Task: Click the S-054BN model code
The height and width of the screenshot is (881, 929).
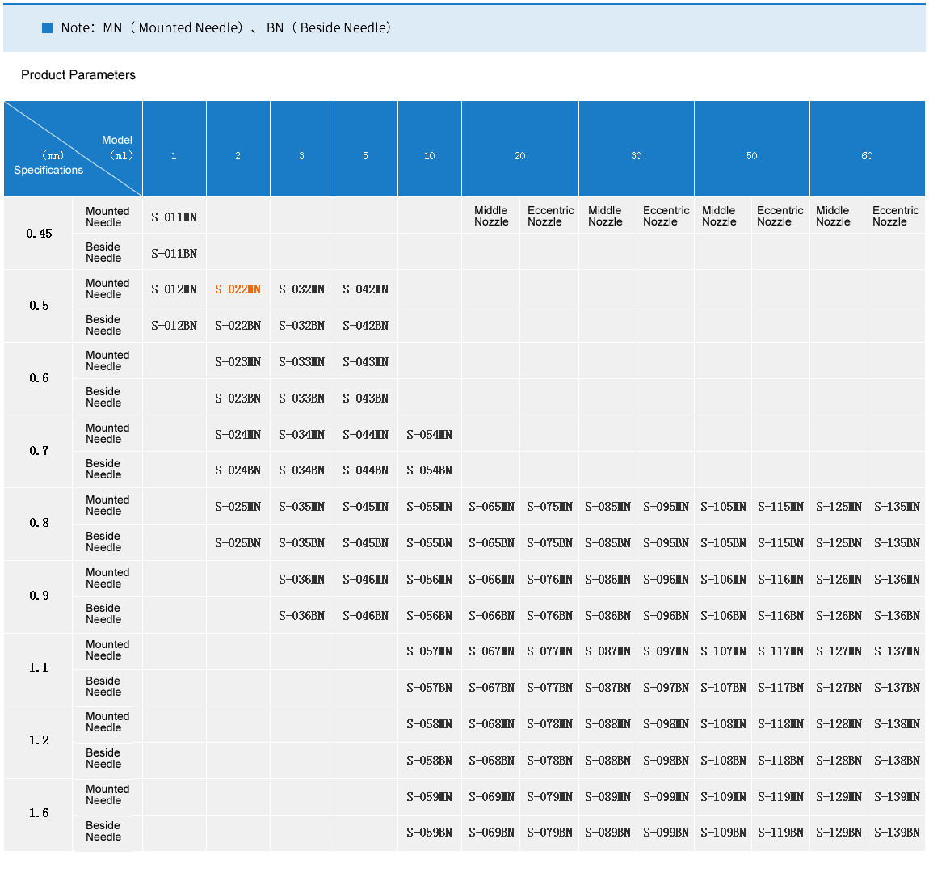Action: click(429, 470)
